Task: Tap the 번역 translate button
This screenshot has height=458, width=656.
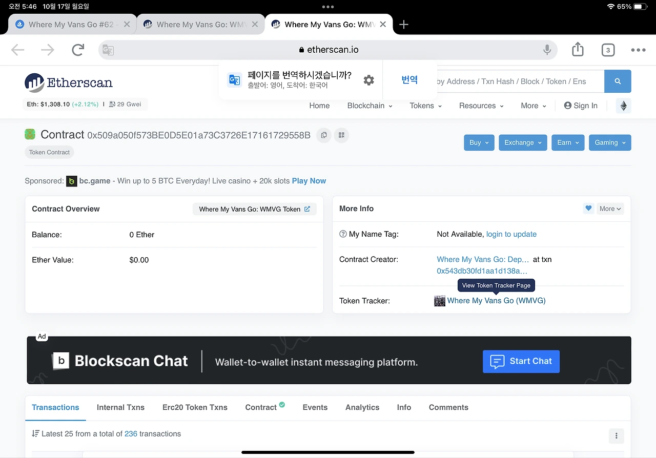Action: [409, 79]
